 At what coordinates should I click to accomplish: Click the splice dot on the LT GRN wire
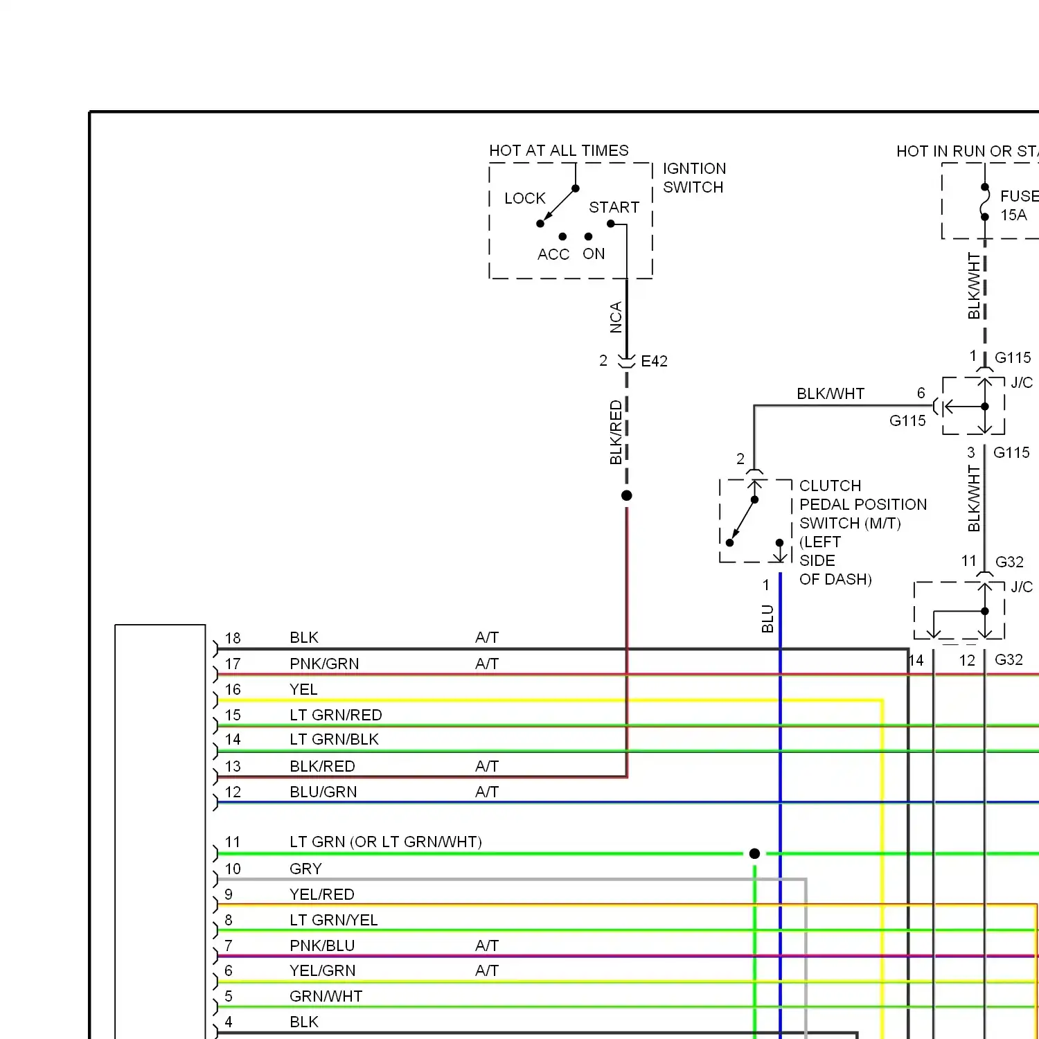pyautogui.click(x=755, y=853)
